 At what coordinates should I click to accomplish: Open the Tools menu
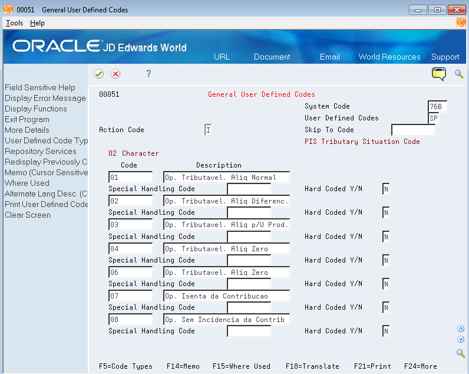click(14, 23)
